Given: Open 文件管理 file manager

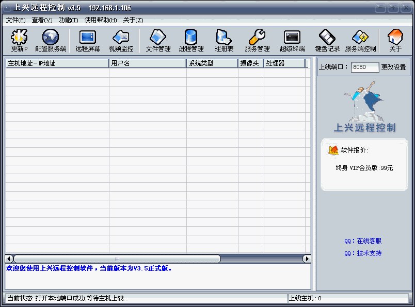Looking at the screenshot, I should tap(158, 40).
